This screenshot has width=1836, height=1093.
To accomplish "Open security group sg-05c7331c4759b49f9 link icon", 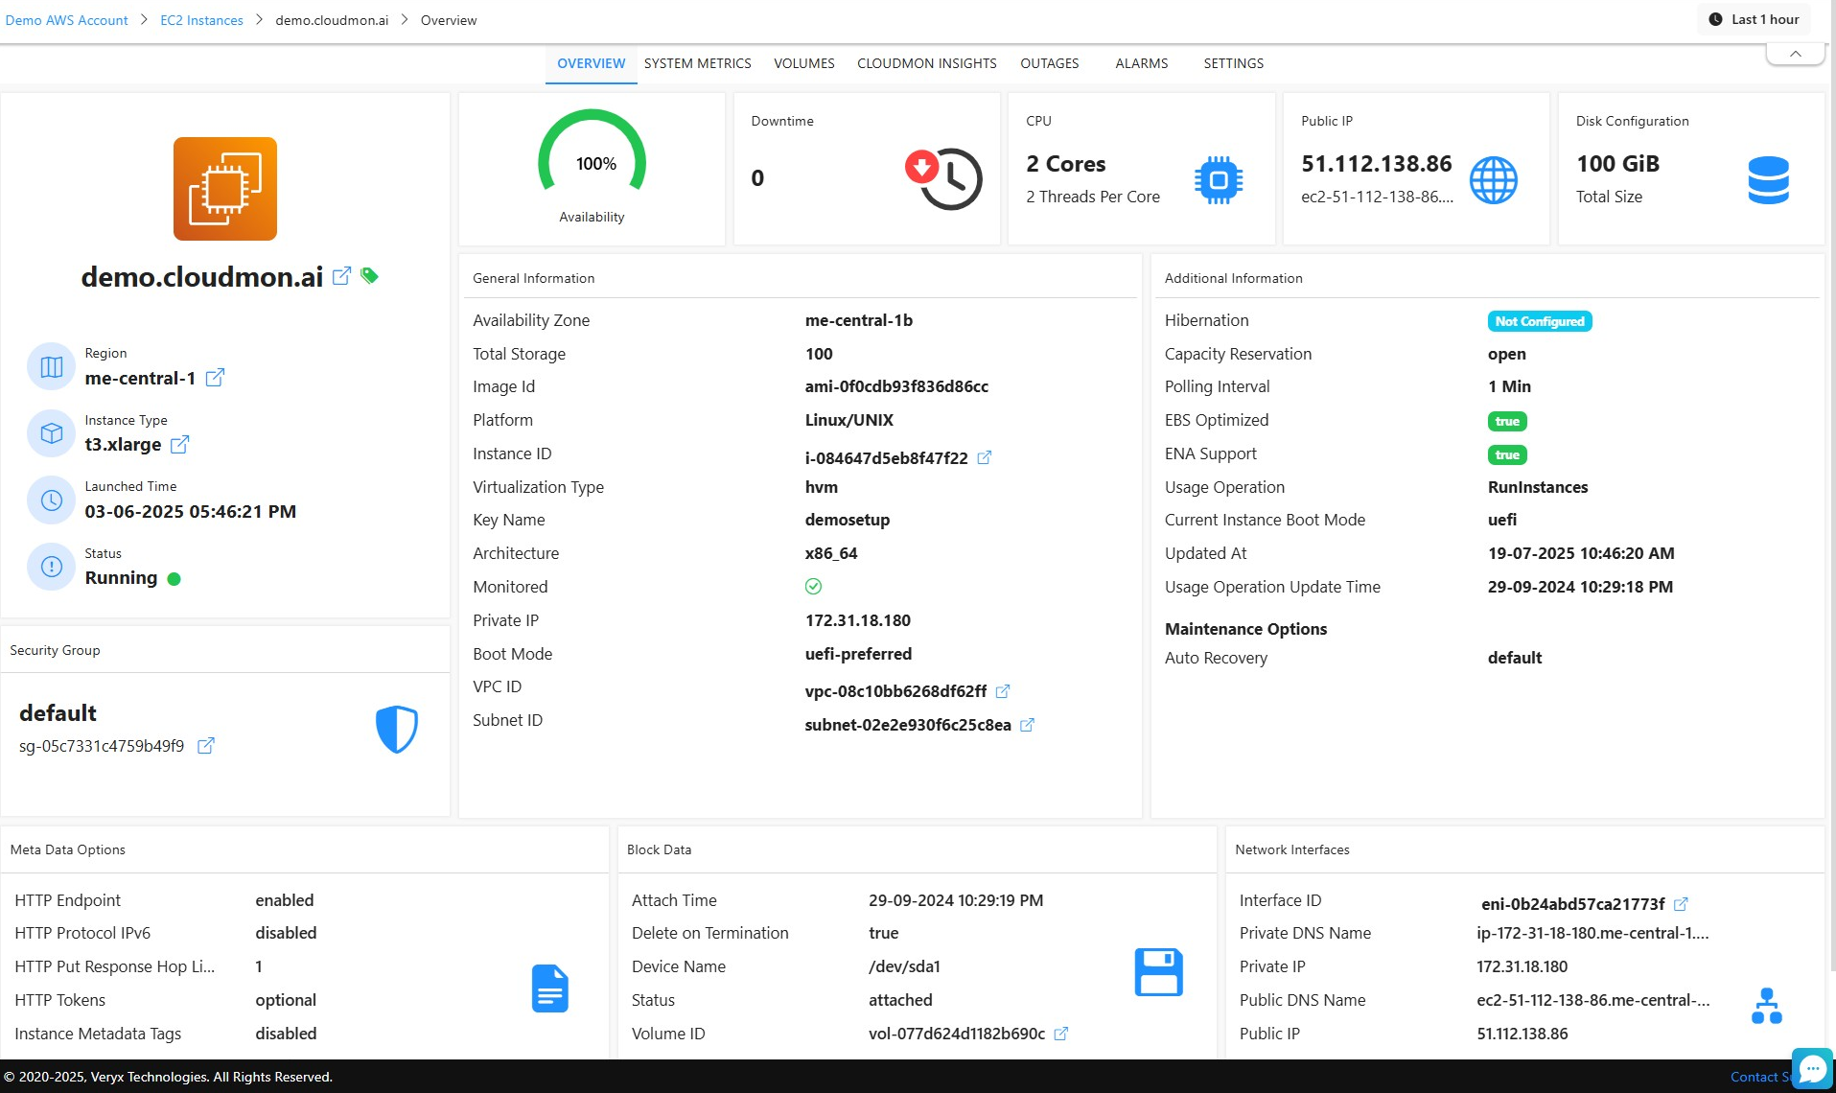I will click(x=205, y=746).
